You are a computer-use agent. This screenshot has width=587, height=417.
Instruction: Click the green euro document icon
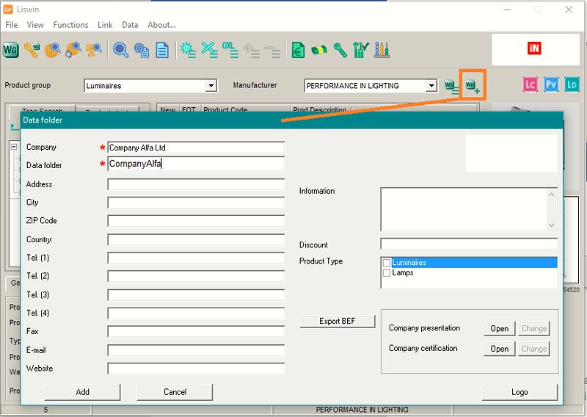(x=298, y=50)
